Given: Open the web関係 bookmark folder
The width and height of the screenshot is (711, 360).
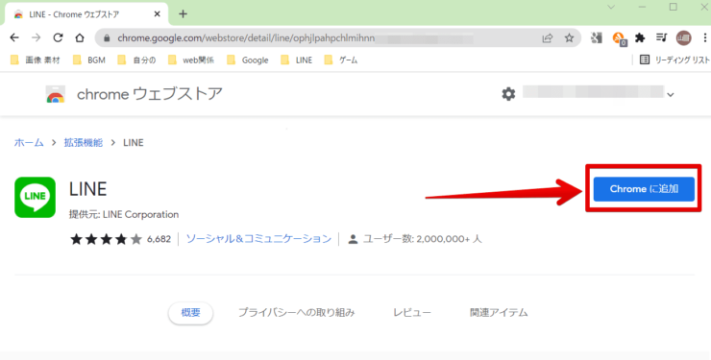Looking at the screenshot, I should point(191,60).
